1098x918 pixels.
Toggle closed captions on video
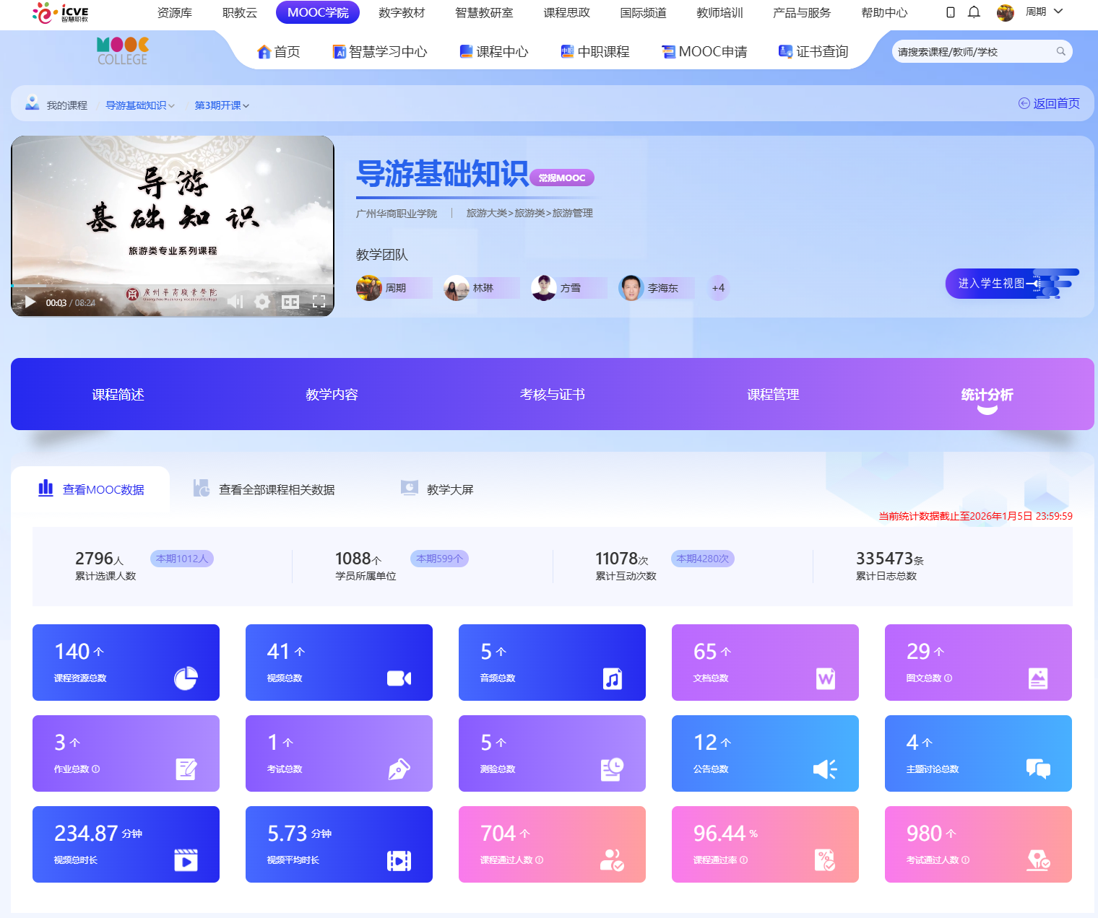point(290,302)
